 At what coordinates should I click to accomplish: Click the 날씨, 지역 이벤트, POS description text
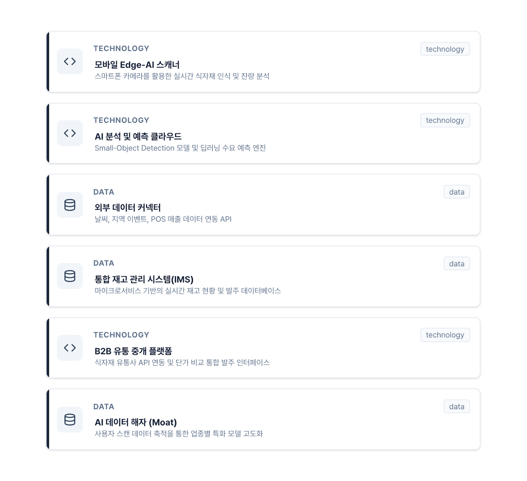click(x=163, y=219)
